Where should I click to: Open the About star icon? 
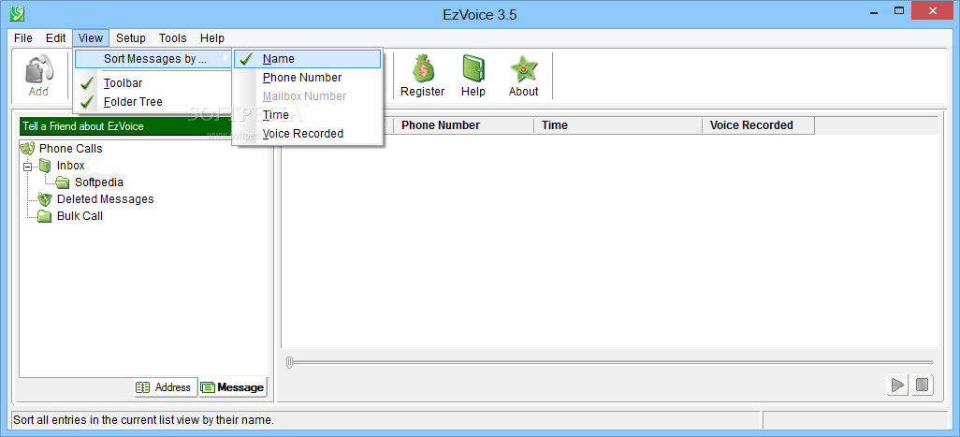coord(523,68)
